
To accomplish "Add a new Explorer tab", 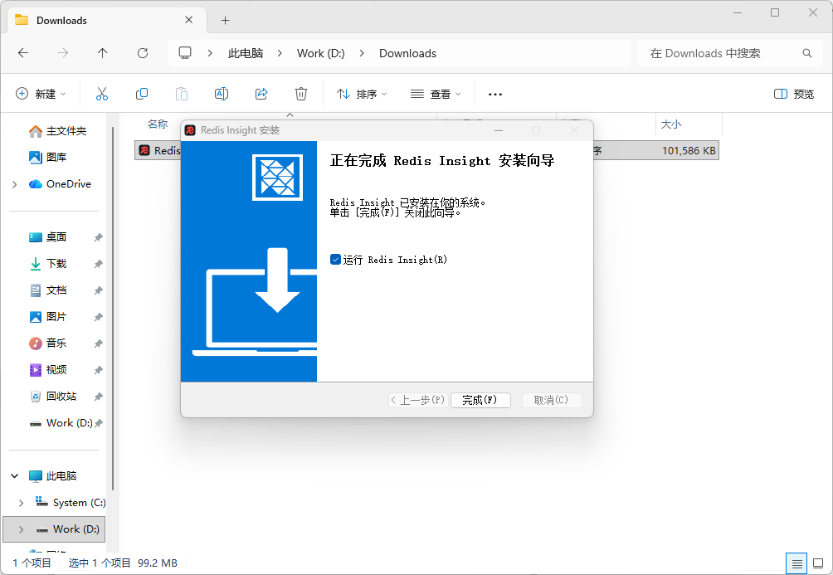I will point(225,20).
